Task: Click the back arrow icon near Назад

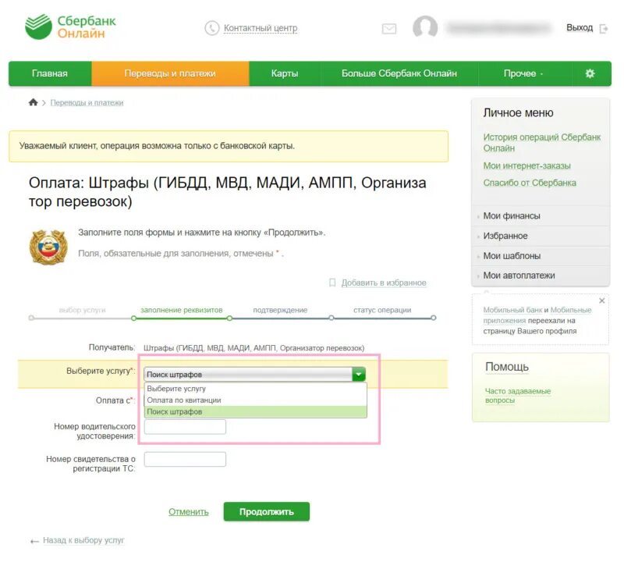Action: pos(34,541)
